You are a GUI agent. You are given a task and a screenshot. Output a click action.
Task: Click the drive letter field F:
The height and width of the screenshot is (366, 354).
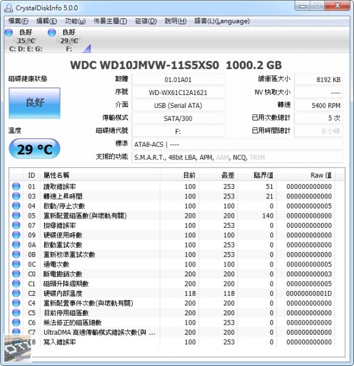pos(178,132)
